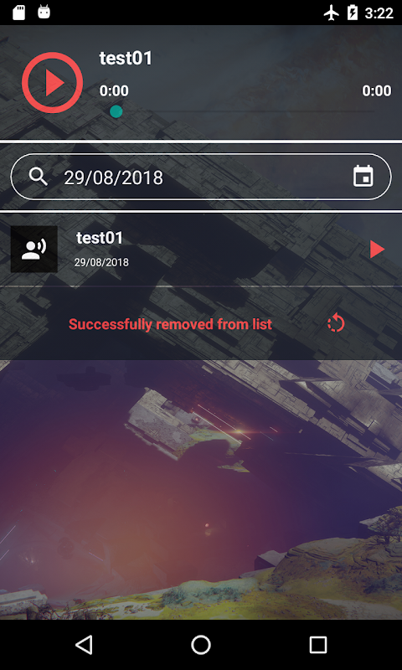402x670 pixels.
Task: Tap the Android back navigation button
Action: pyautogui.click(x=84, y=644)
